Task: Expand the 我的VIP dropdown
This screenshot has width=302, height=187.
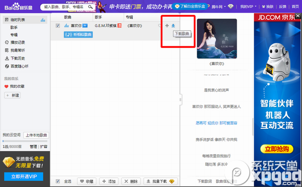Action: coord(248,7)
